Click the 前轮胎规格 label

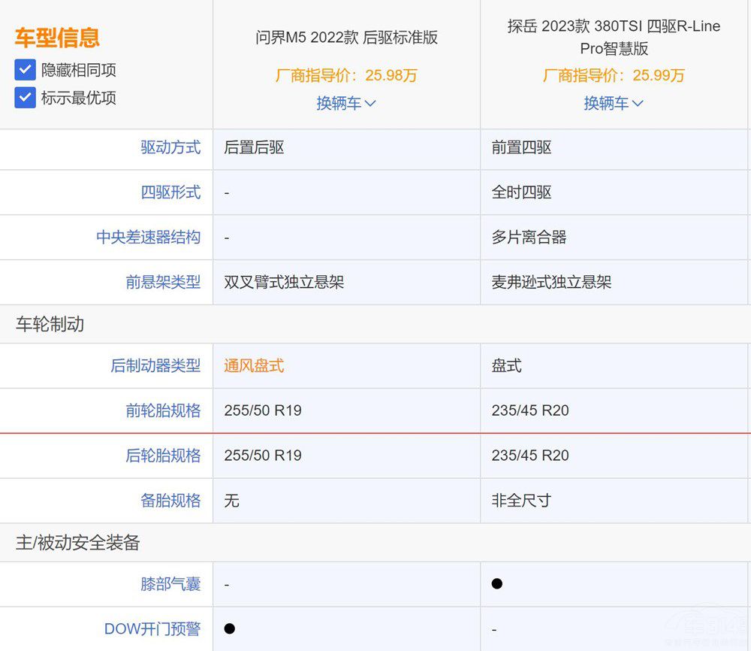[163, 410]
